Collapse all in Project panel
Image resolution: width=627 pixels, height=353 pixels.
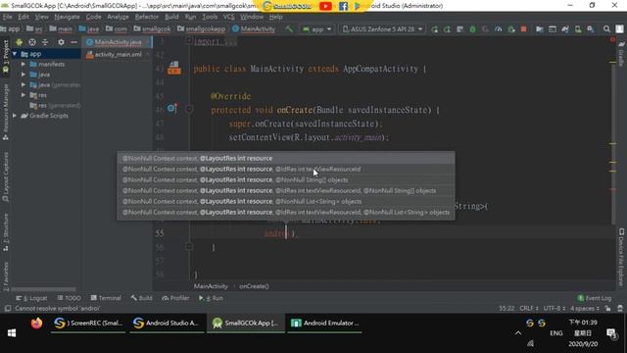45,42
